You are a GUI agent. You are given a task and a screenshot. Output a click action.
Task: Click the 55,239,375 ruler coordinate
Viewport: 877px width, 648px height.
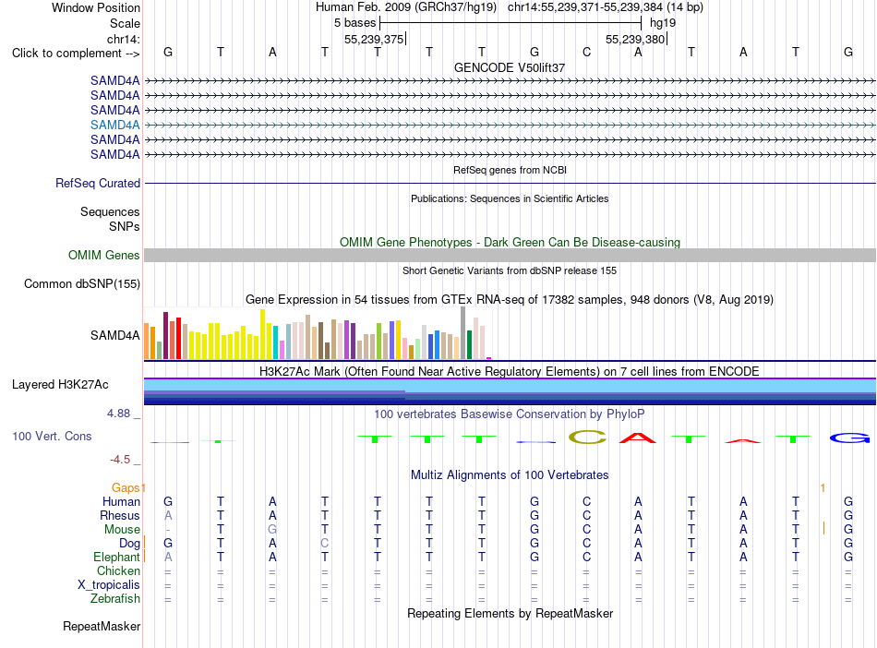(374, 39)
